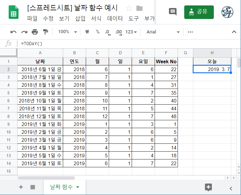
Task: Open the comments history icon
Action: 172,12
